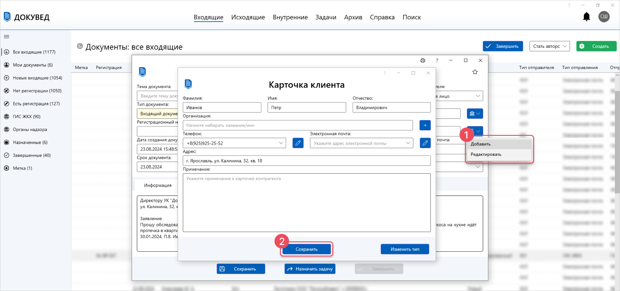This screenshot has width=620, height=291.
Task: Select Редактировать from the popup menu
Action: click(499, 154)
